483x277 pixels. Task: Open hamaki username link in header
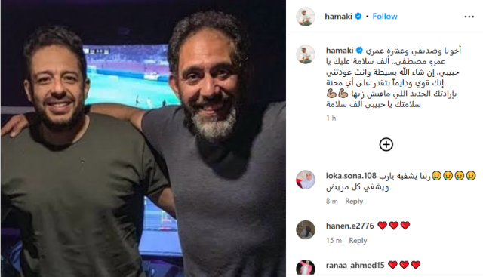coord(338,17)
